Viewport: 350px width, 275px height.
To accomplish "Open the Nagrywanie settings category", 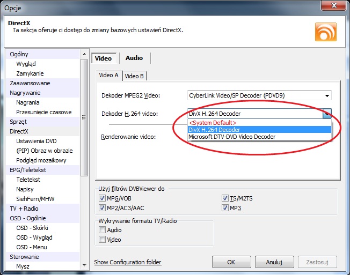I will (25, 93).
